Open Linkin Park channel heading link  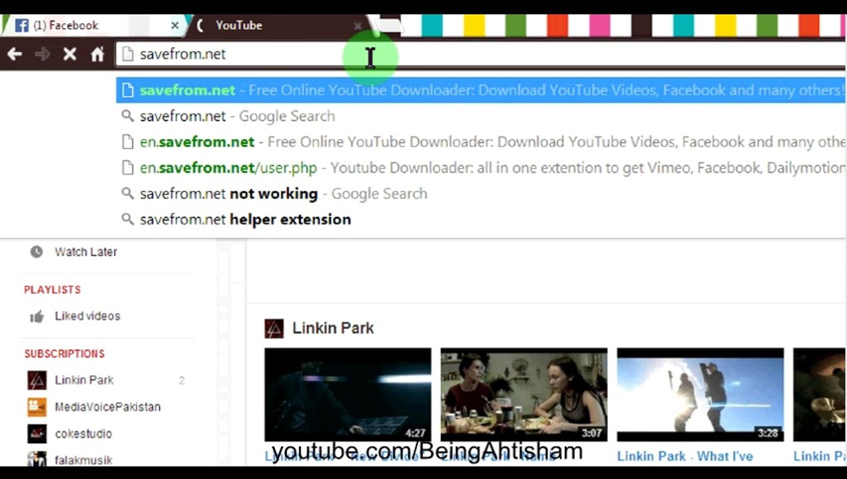pyautogui.click(x=333, y=328)
